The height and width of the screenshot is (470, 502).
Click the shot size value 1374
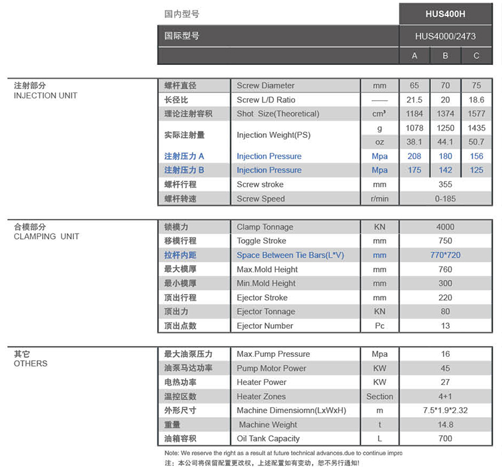(x=445, y=114)
